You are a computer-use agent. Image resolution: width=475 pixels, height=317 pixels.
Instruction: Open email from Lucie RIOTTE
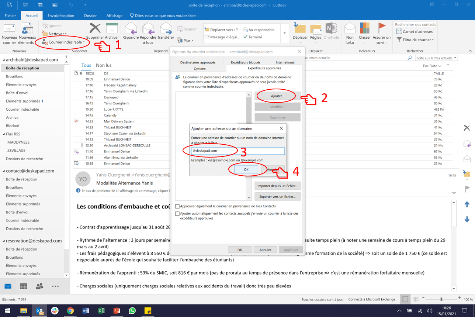click(258, 109)
